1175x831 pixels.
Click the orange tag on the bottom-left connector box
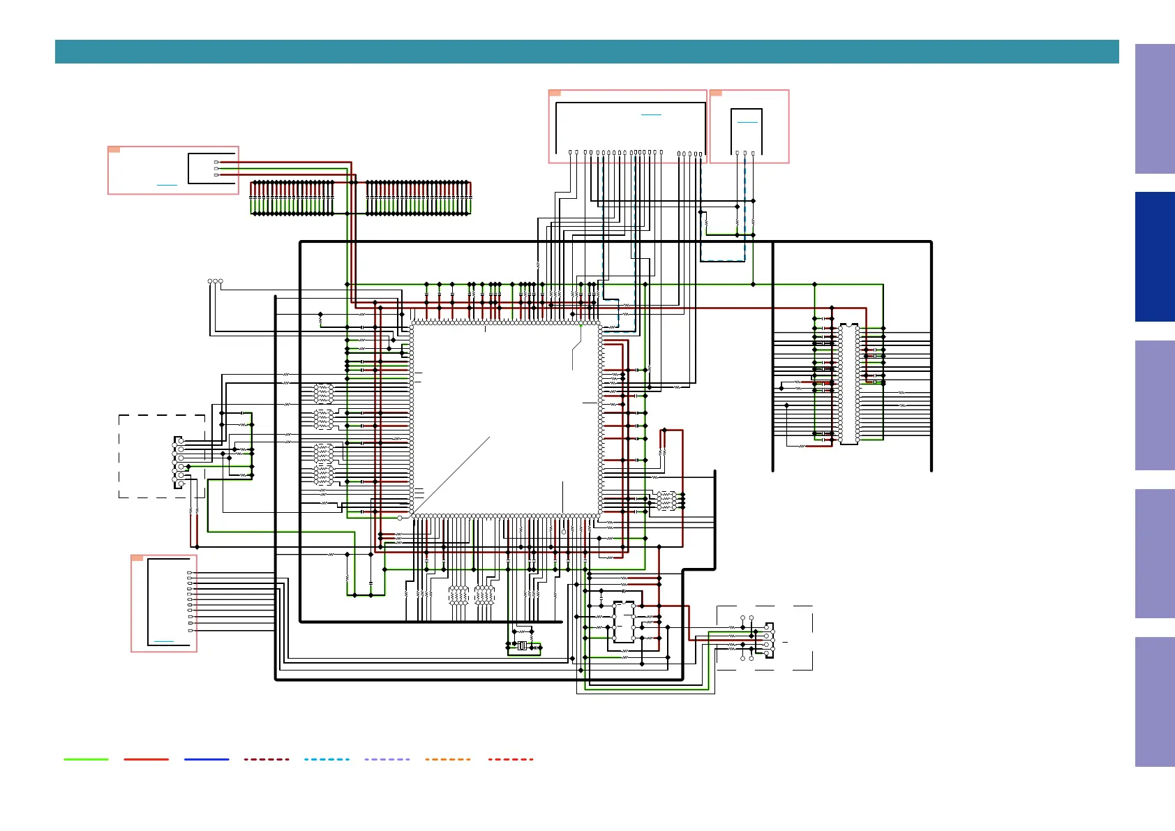click(x=137, y=558)
